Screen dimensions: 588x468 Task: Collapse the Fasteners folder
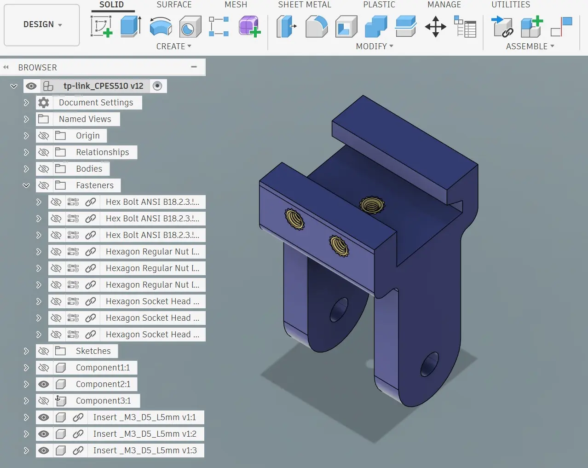pos(26,185)
